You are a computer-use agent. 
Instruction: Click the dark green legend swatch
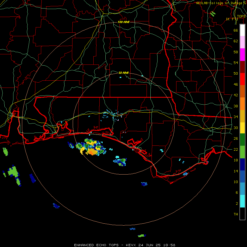tap(242, 140)
